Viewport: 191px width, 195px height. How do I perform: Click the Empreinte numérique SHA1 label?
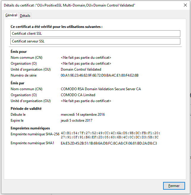(x=32, y=143)
